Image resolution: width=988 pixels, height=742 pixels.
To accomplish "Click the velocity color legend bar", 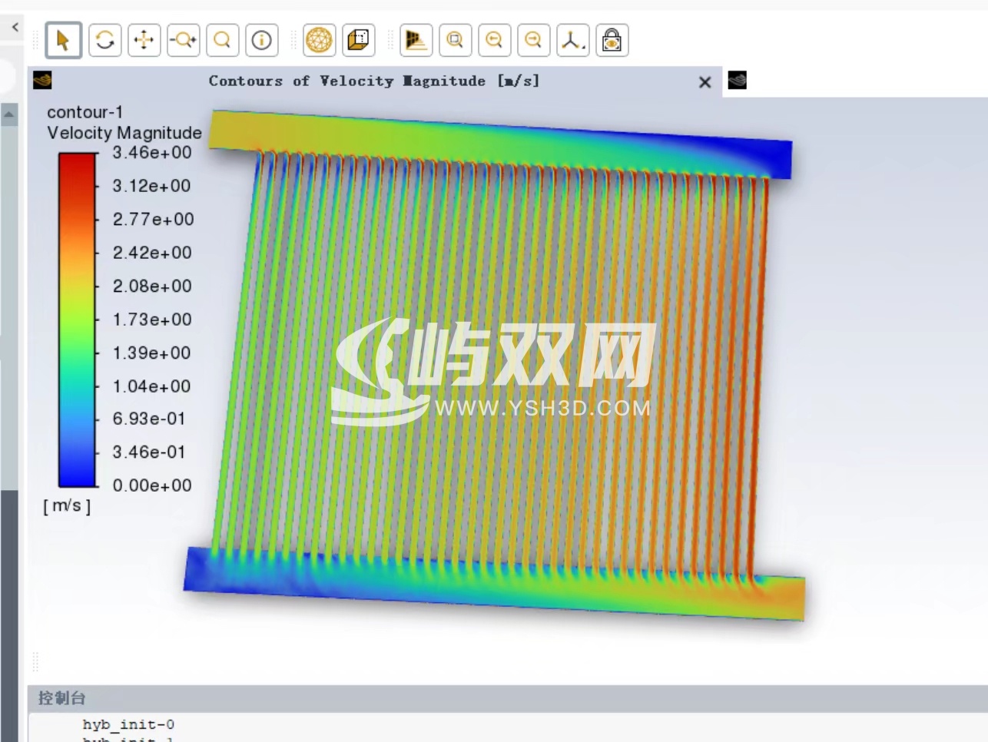I will coord(77,320).
